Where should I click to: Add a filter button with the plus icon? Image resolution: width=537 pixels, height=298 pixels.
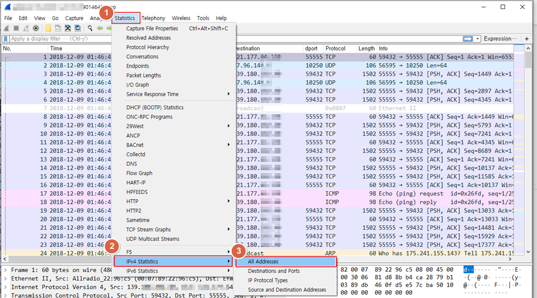[527, 39]
